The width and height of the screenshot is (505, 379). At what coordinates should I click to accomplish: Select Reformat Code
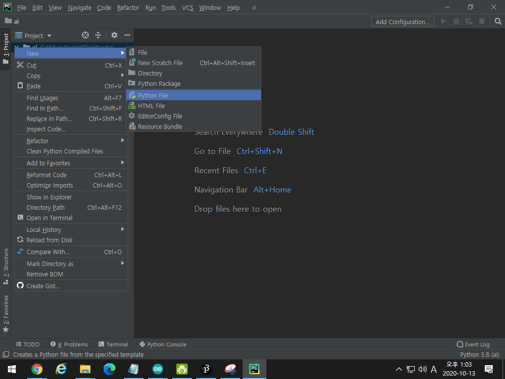click(71, 175)
